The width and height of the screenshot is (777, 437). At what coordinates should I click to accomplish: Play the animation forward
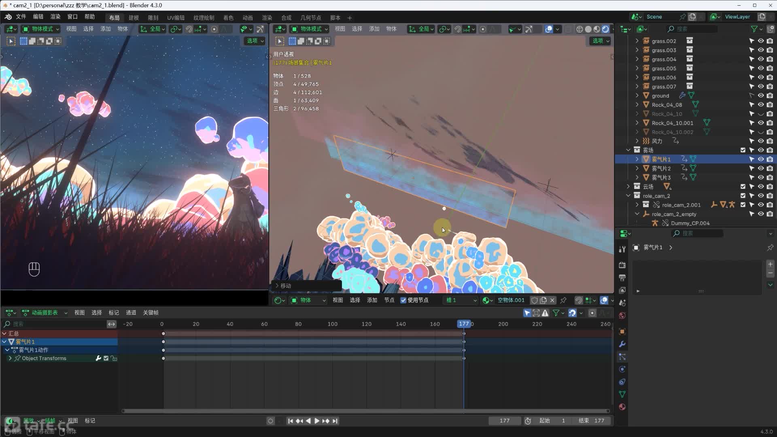pos(317,421)
